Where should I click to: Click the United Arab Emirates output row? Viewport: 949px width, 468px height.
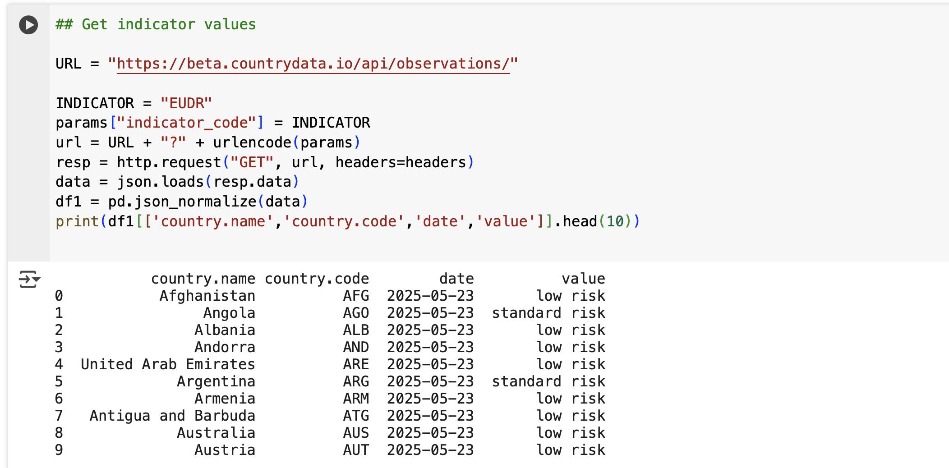(x=330, y=364)
